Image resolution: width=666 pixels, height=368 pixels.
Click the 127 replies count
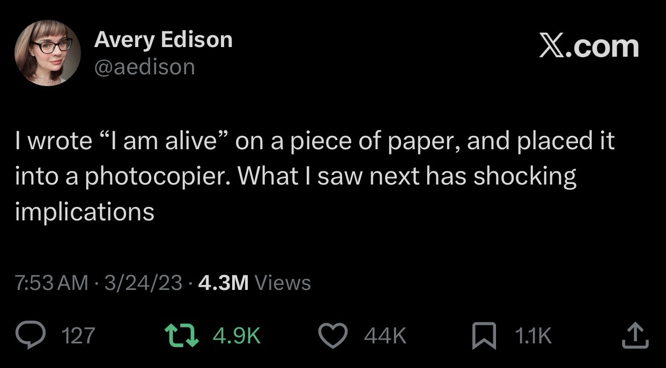[79, 335]
